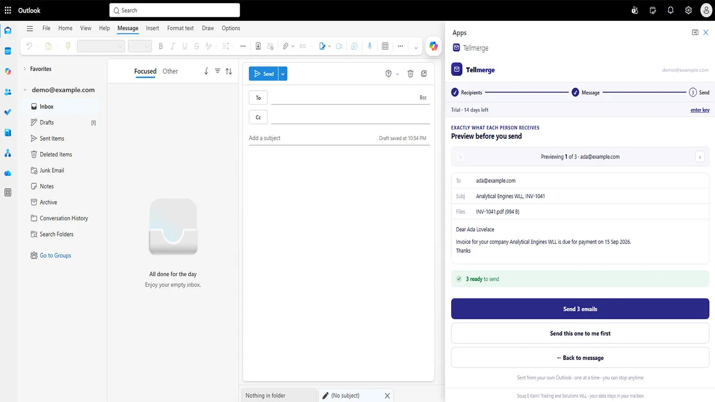Switch to the Format text tab

[x=181, y=28]
